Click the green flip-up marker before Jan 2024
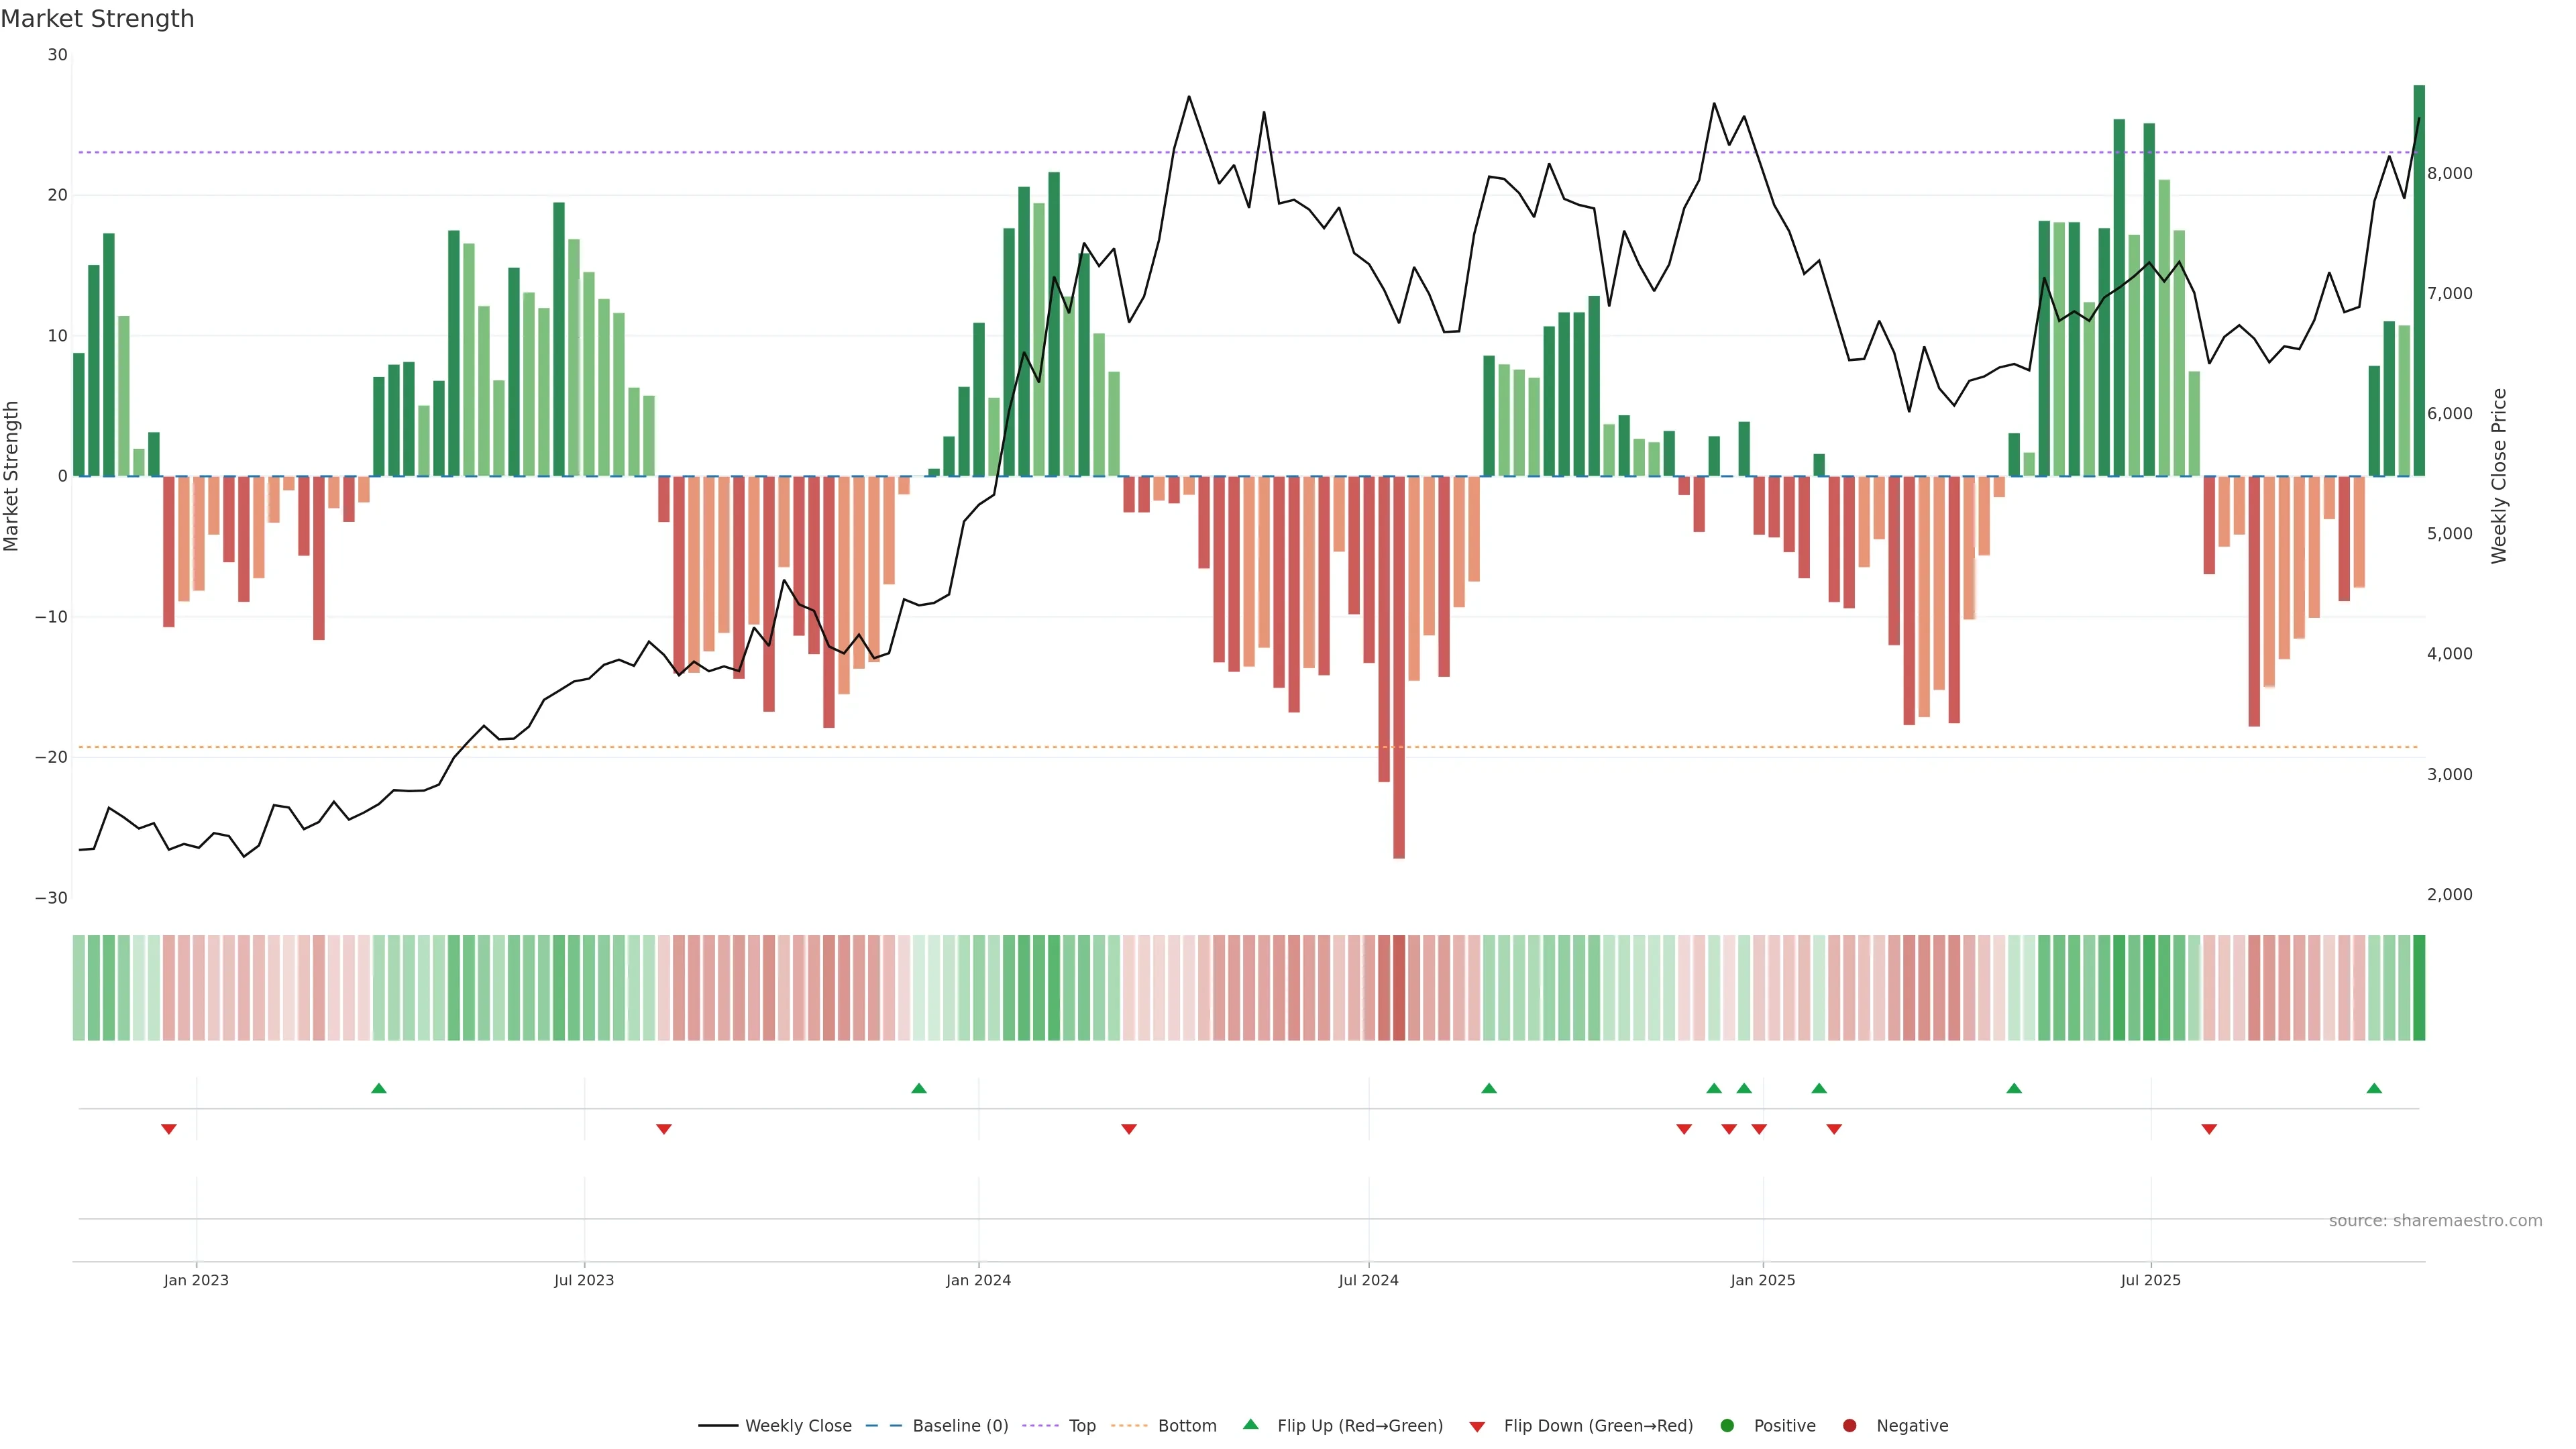 coord(919,1088)
